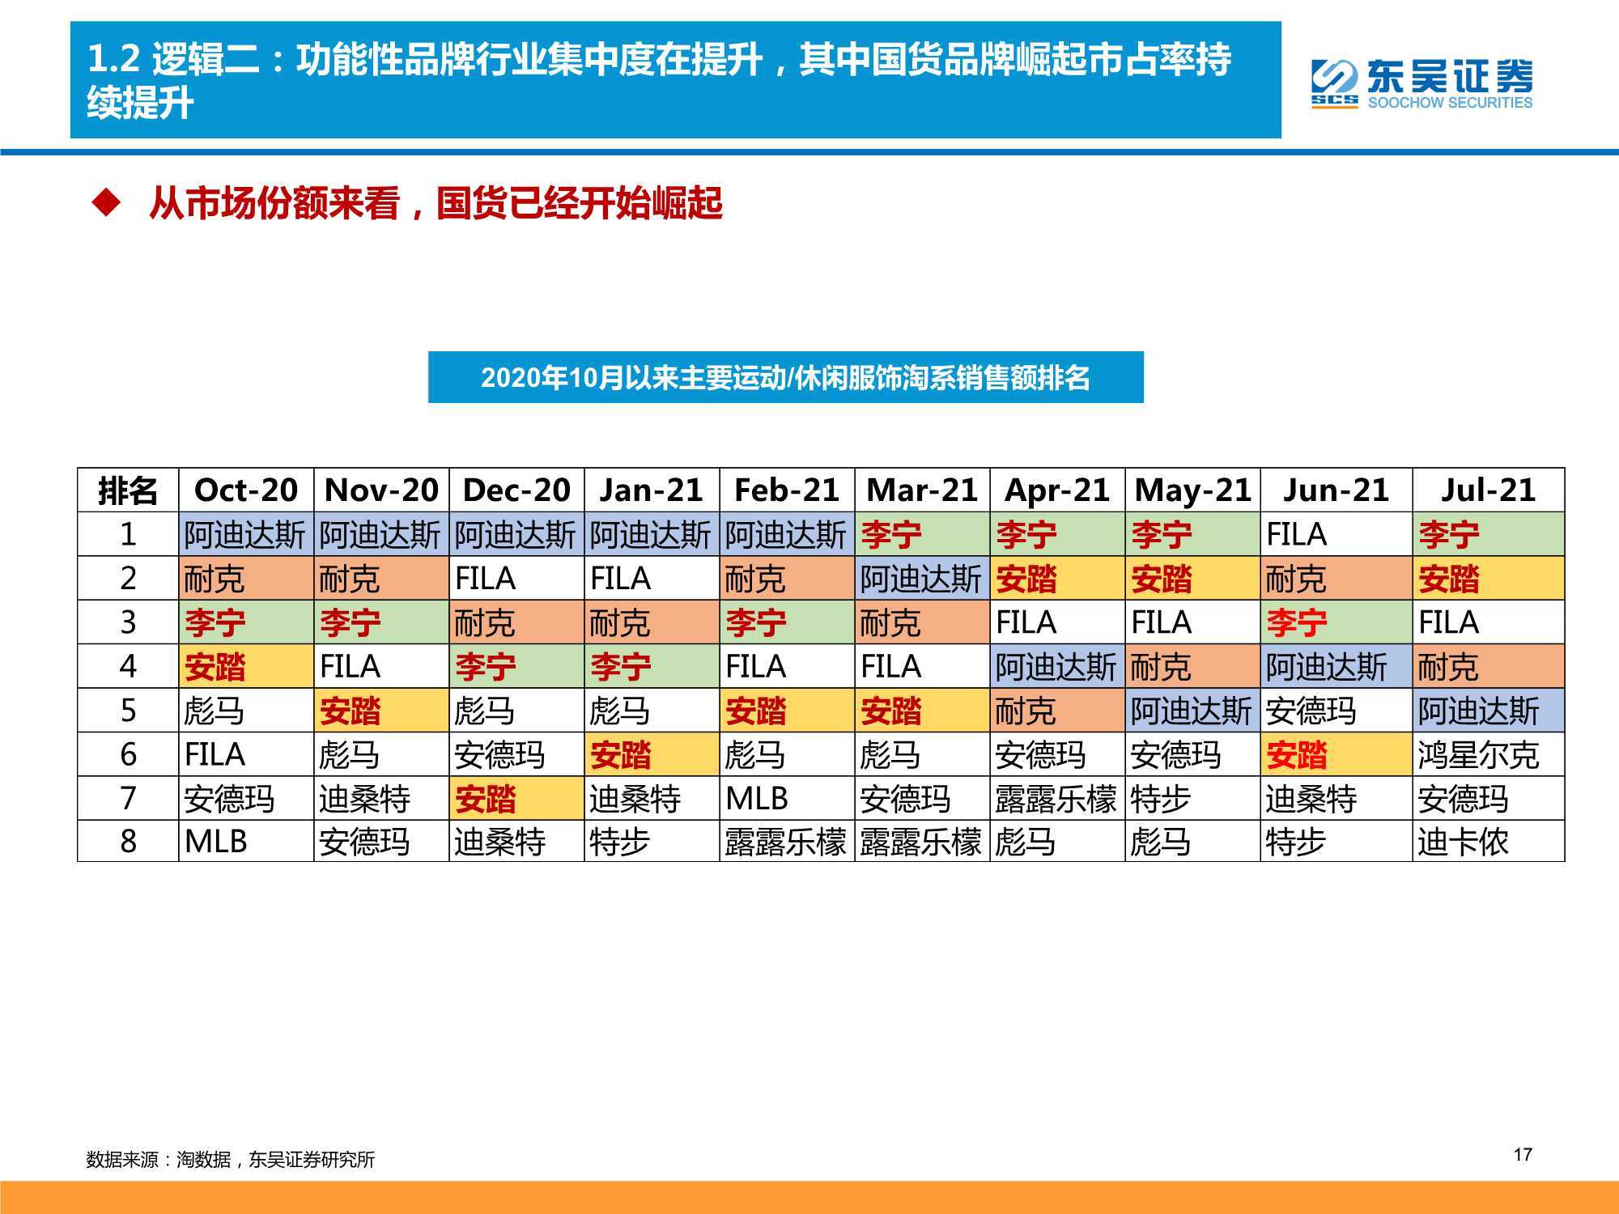Viewport: 1619px width, 1214px height.
Task: Click rank number 6 cell
Action: click(128, 754)
